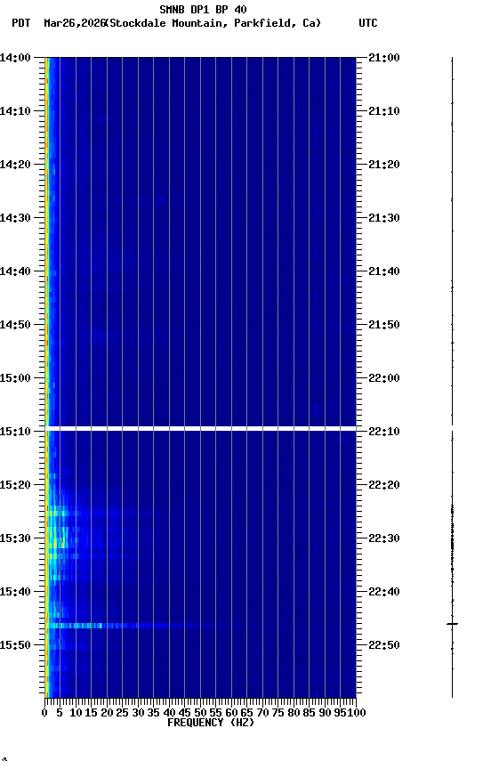Click the '90' frequency axis label
Screen dimensions: 491x769
pos(325,713)
